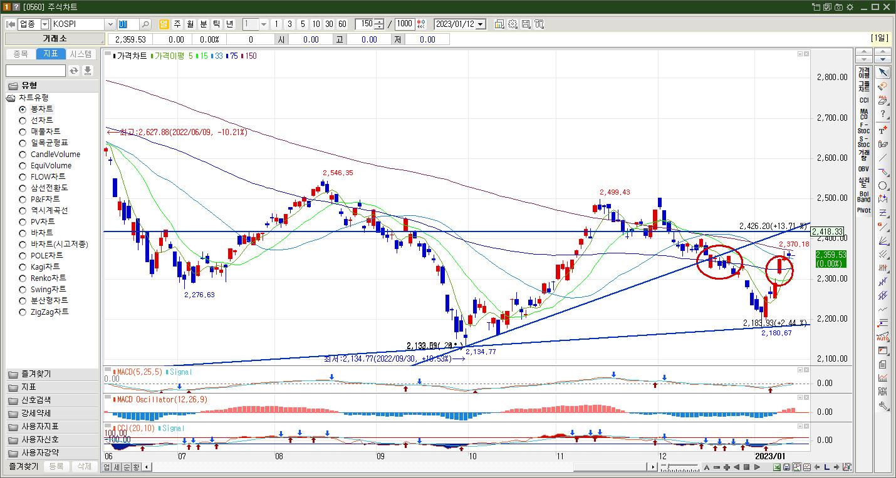
Task: Open window settings gear in title bar
Action: point(850,7)
